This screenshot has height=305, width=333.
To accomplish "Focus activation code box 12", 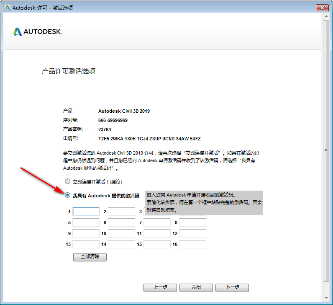I will tap(192, 233).
